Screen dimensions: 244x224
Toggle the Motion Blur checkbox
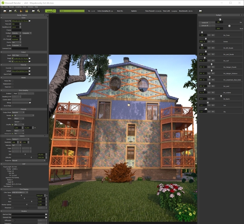pos(12,81)
